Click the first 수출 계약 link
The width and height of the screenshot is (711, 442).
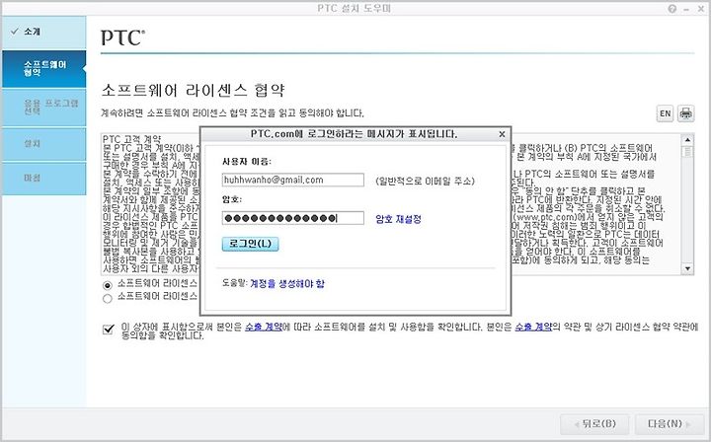(264, 327)
